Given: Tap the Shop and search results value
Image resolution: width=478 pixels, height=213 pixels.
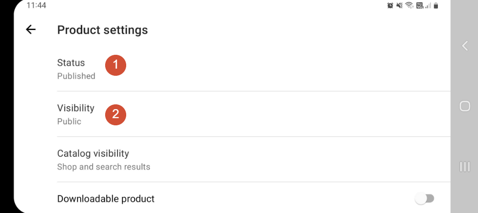Looking at the screenshot, I should pyautogui.click(x=103, y=167).
